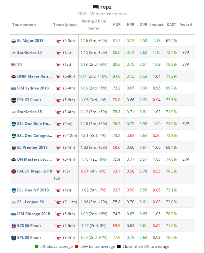The image size is (205, 253).
Task: Open the IEM Chicago 2018 link
Action: coord(34,214)
